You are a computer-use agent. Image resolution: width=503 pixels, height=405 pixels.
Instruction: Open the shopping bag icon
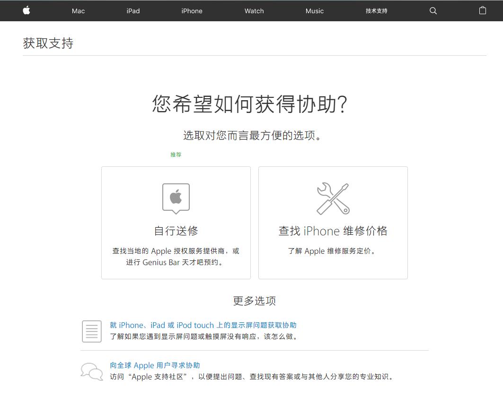click(482, 10)
